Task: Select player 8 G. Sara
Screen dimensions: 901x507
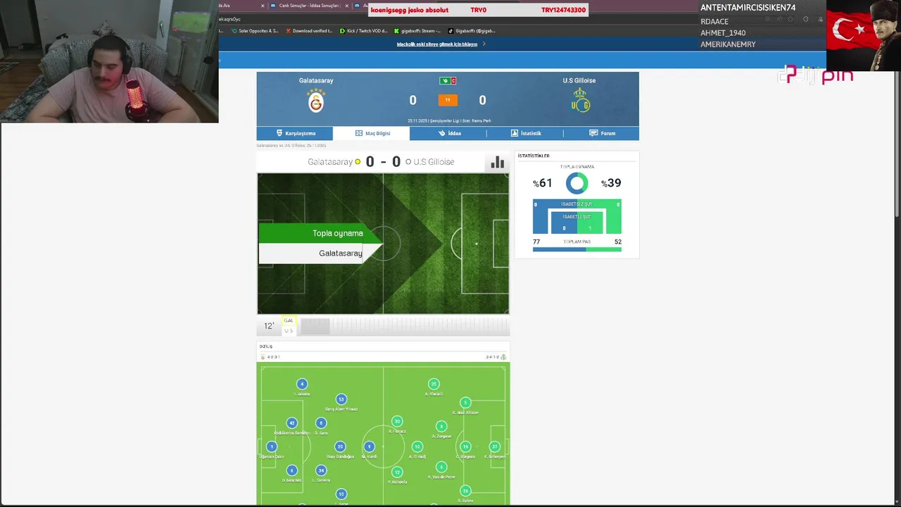Action: click(x=321, y=423)
